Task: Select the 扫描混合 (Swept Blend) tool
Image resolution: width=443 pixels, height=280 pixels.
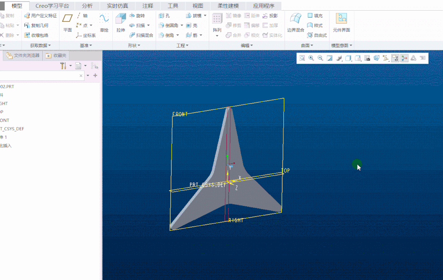Action: tap(141, 35)
